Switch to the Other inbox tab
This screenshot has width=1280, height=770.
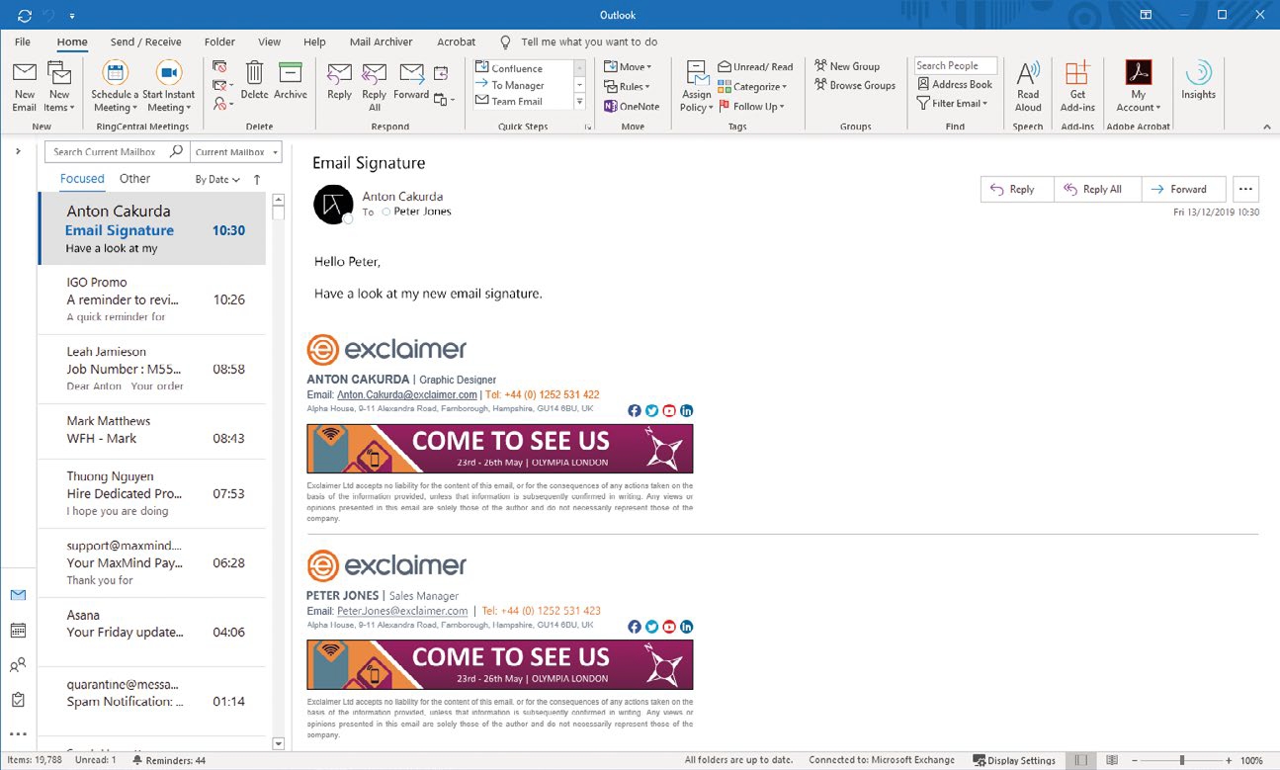pyautogui.click(x=135, y=179)
